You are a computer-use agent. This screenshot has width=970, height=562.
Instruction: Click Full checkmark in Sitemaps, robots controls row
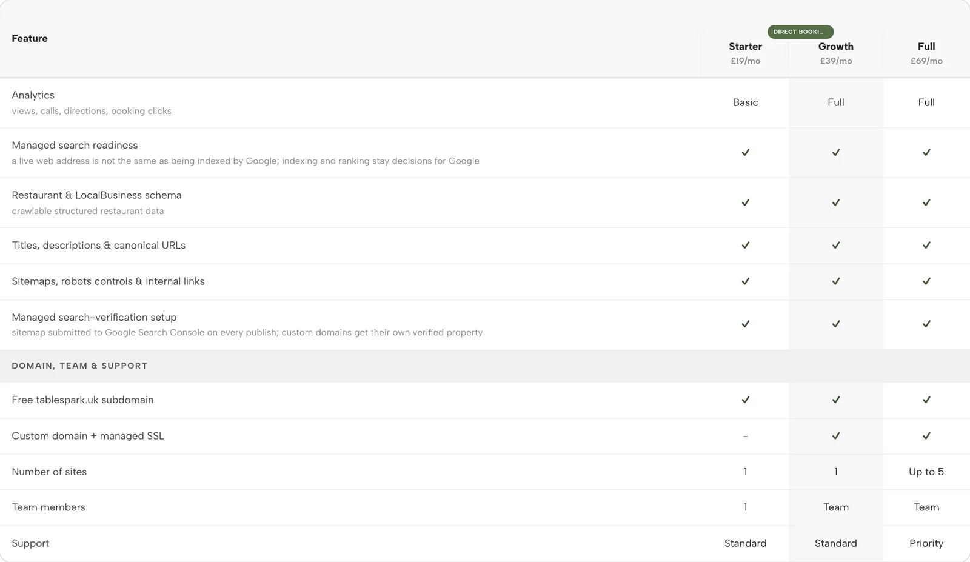pos(926,281)
